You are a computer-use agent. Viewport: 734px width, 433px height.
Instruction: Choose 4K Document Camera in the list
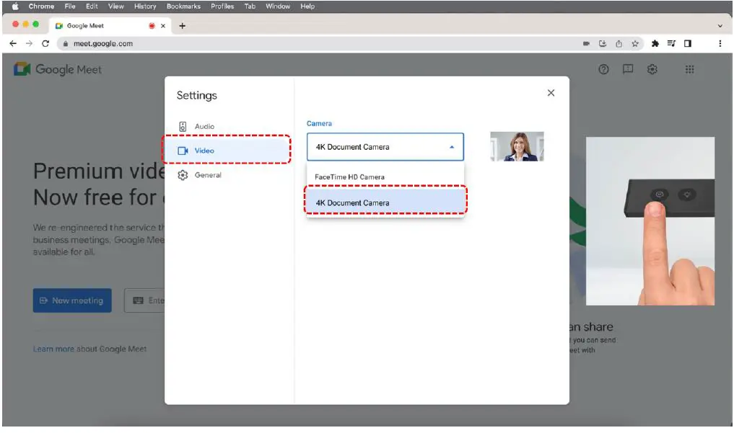click(385, 202)
